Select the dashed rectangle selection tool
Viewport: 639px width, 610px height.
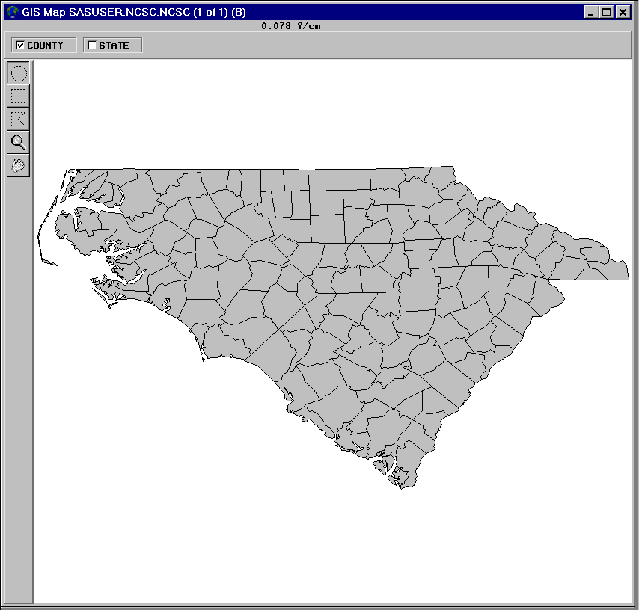click(19, 96)
